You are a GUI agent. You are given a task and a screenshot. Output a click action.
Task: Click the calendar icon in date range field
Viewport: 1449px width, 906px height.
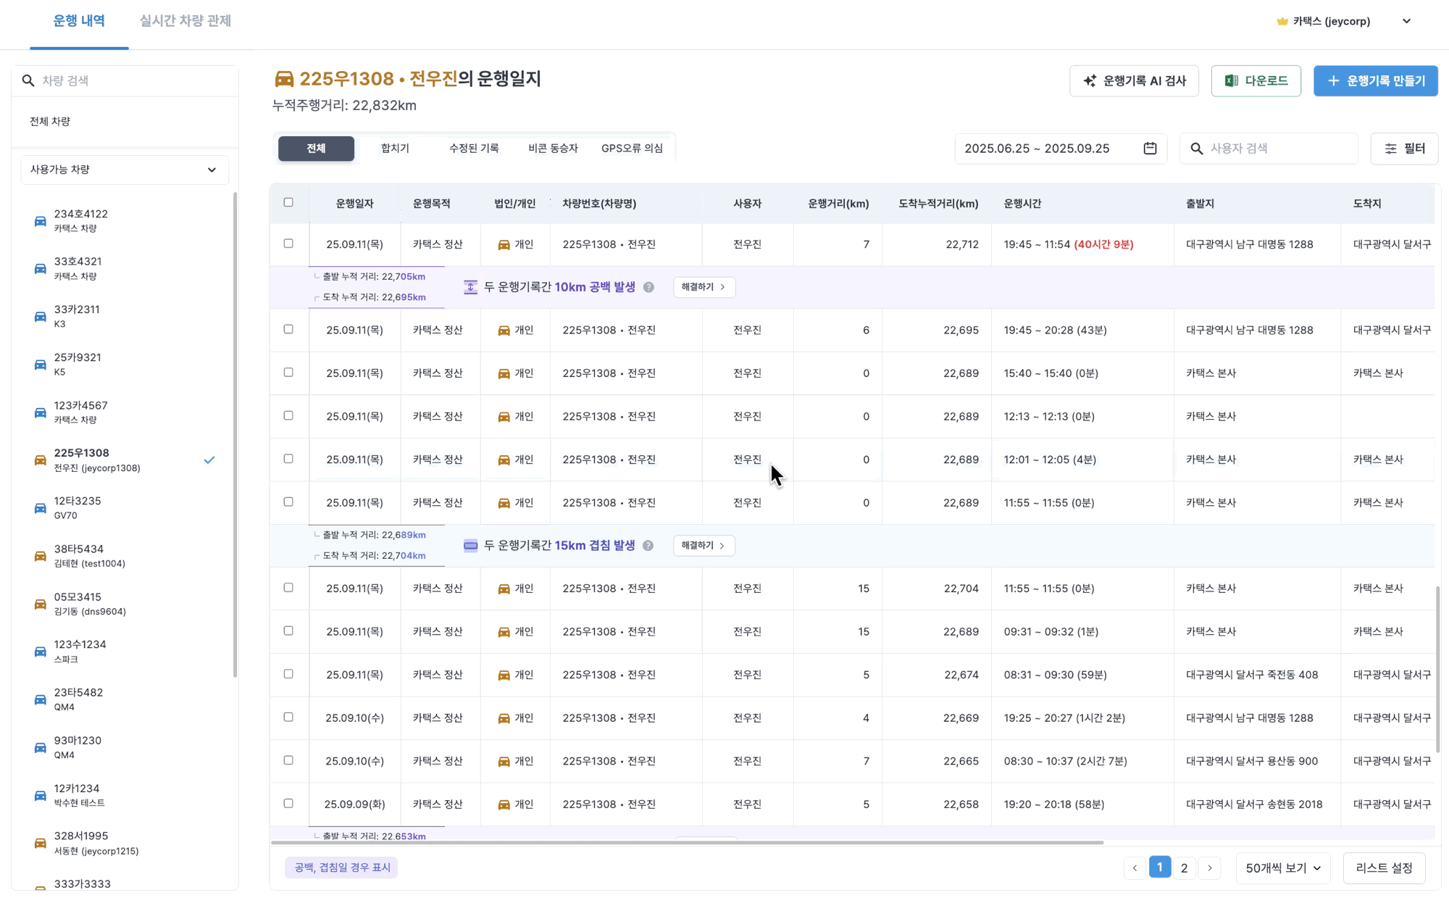(x=1150, y=149)
